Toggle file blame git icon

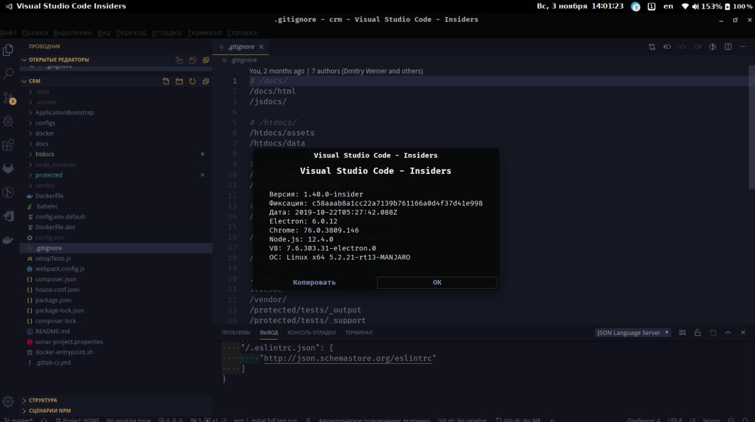point(713,47)
